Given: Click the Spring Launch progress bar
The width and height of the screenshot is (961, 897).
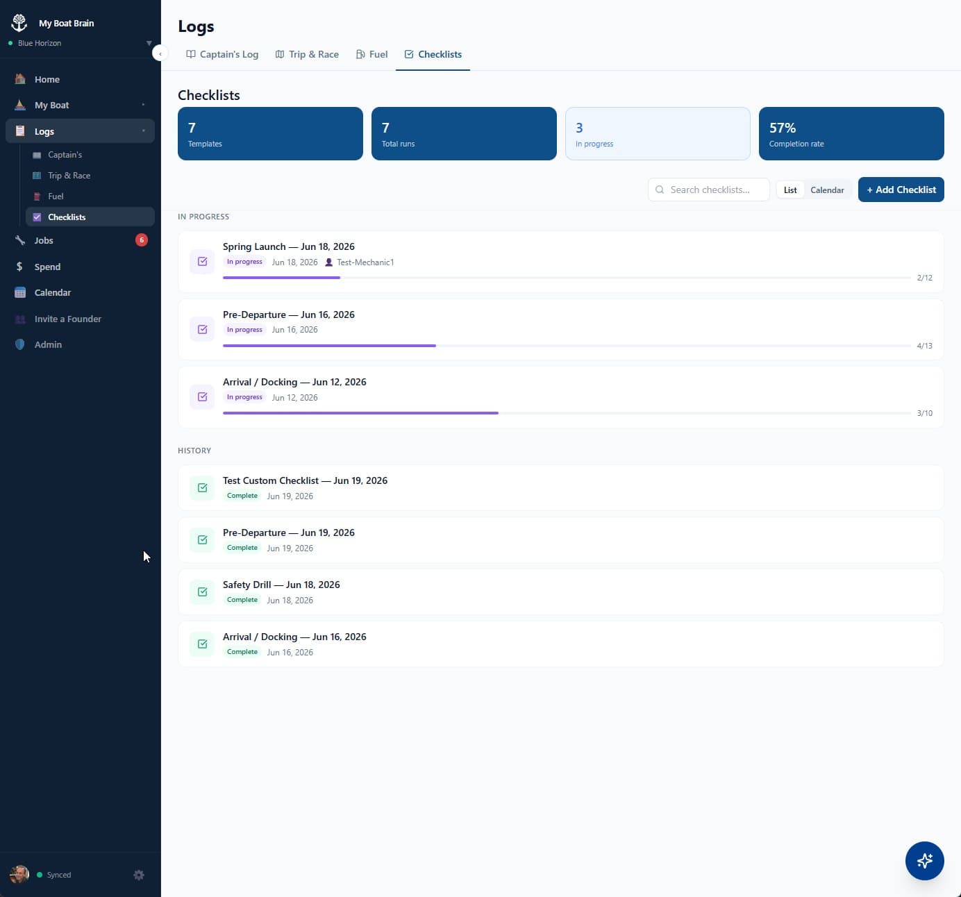Looking at the screenshot, I should pyautogui.click(x=567, y=278).
